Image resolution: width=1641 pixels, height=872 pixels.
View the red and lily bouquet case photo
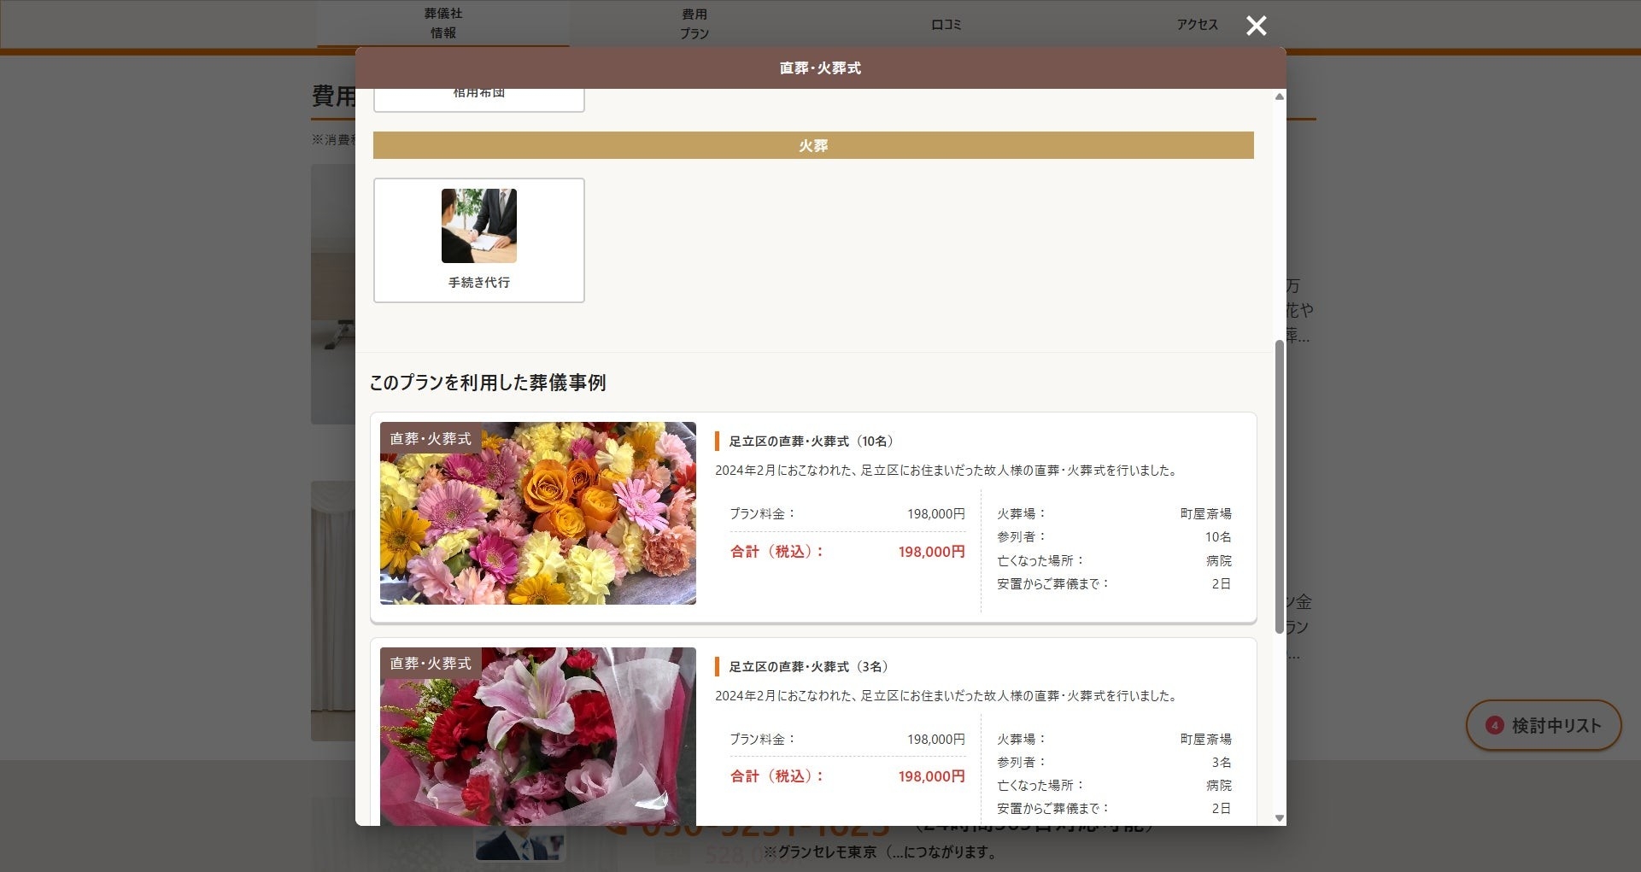(538, 736)
